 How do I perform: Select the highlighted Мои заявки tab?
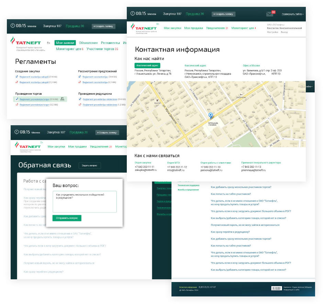(x=65, y=43)
